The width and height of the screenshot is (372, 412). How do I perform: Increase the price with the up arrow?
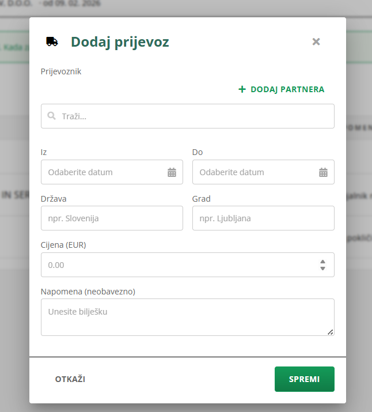(x=322, y=262)
